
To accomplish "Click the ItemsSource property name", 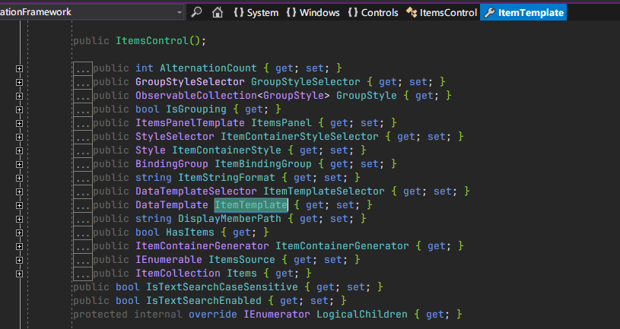I will pos(242,260).
